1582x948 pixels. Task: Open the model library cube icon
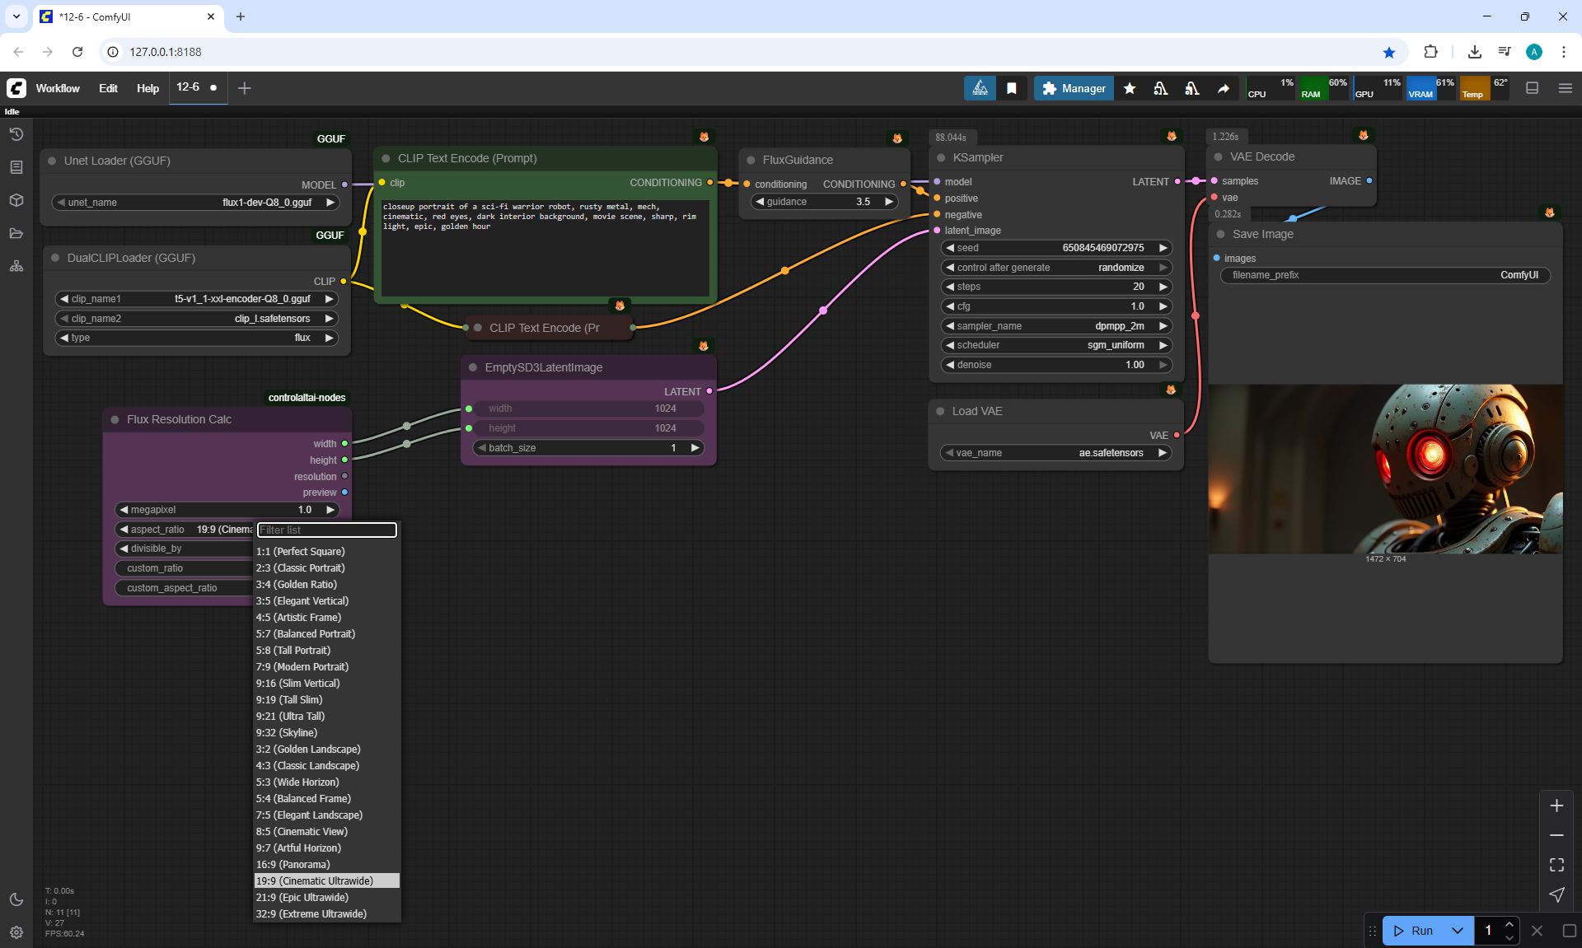coord(16,200)
